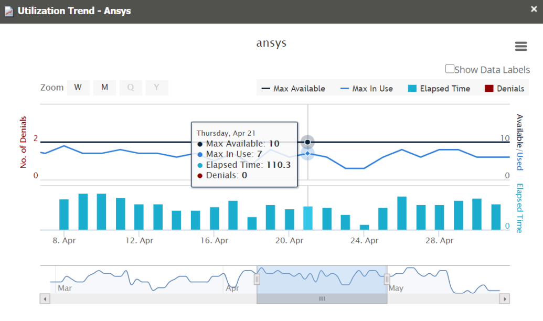Click the chart icon in title bar
Screen dimensions: 543x321
click(9, 12)
